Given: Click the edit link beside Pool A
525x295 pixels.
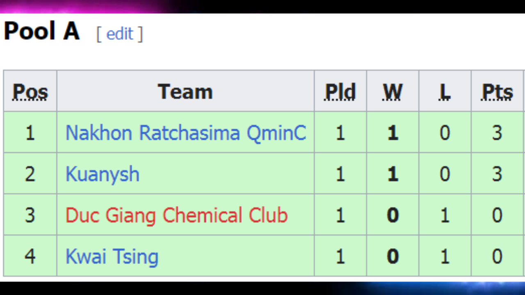Looking at the screenshot, I should point(119,34).
